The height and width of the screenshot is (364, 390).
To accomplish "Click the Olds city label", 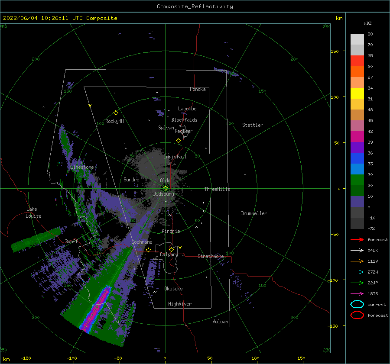I will 165,180.
